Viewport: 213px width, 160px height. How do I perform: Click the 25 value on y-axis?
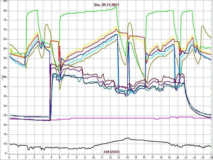tap(5, 115)
